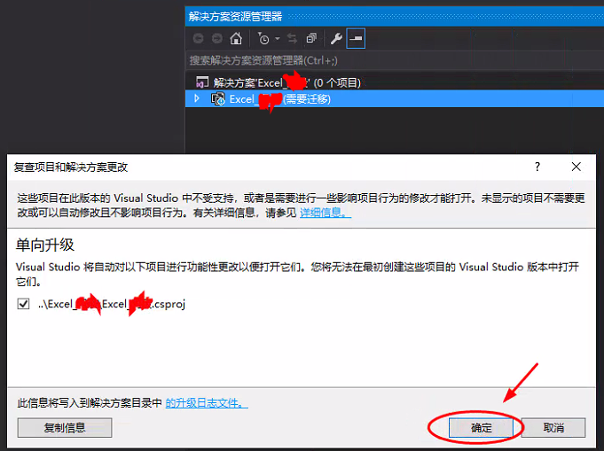Open the 详细信息 link
This screenshot has height=451, width=604.
pyautogui.click(x=326, y=213)
